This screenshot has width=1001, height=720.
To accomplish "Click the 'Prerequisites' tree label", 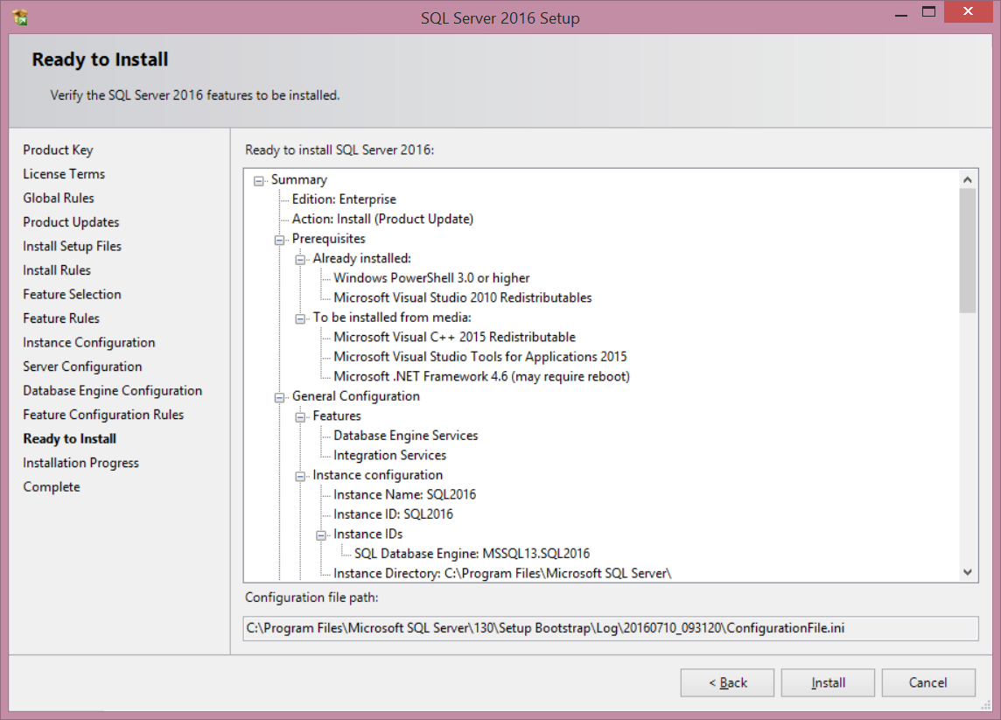I will pos(329,240).
